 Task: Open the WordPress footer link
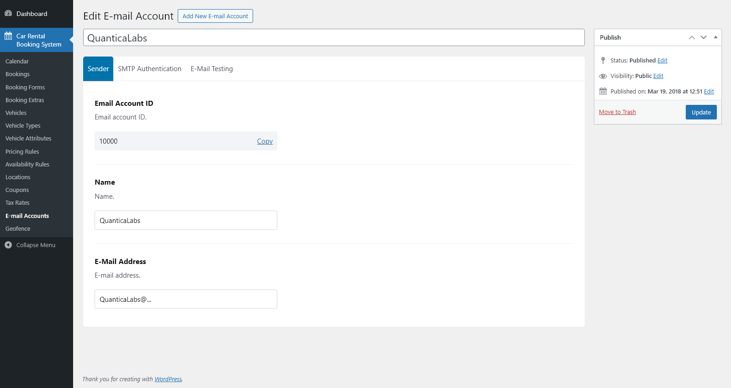pyautogui.click(x=168, y=379)
